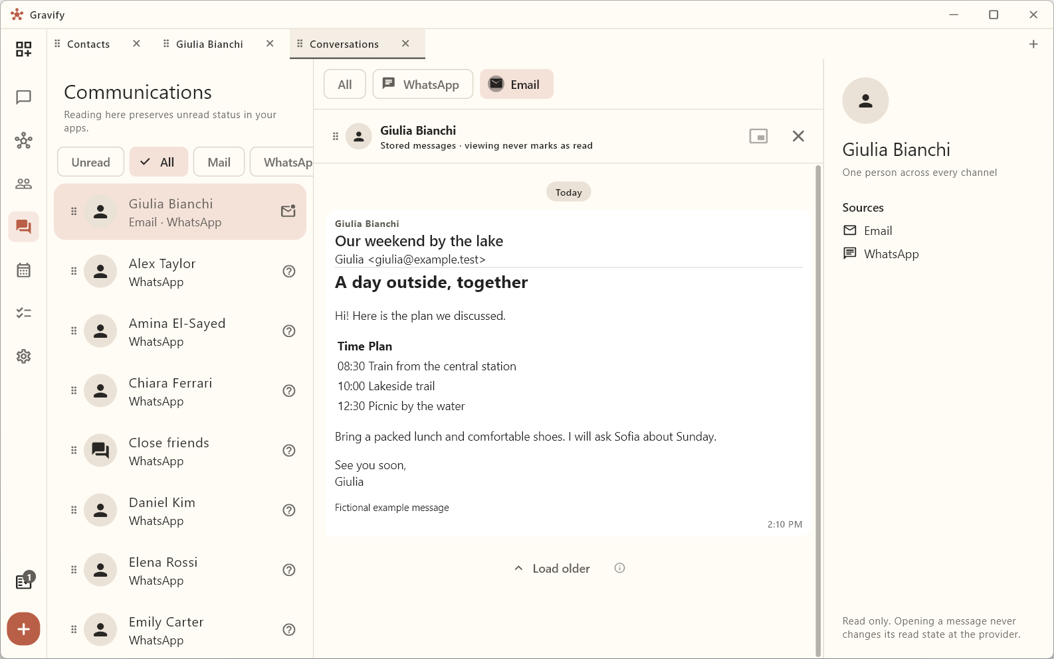
Task: Expand older messages with Load older
Action: 552,569
